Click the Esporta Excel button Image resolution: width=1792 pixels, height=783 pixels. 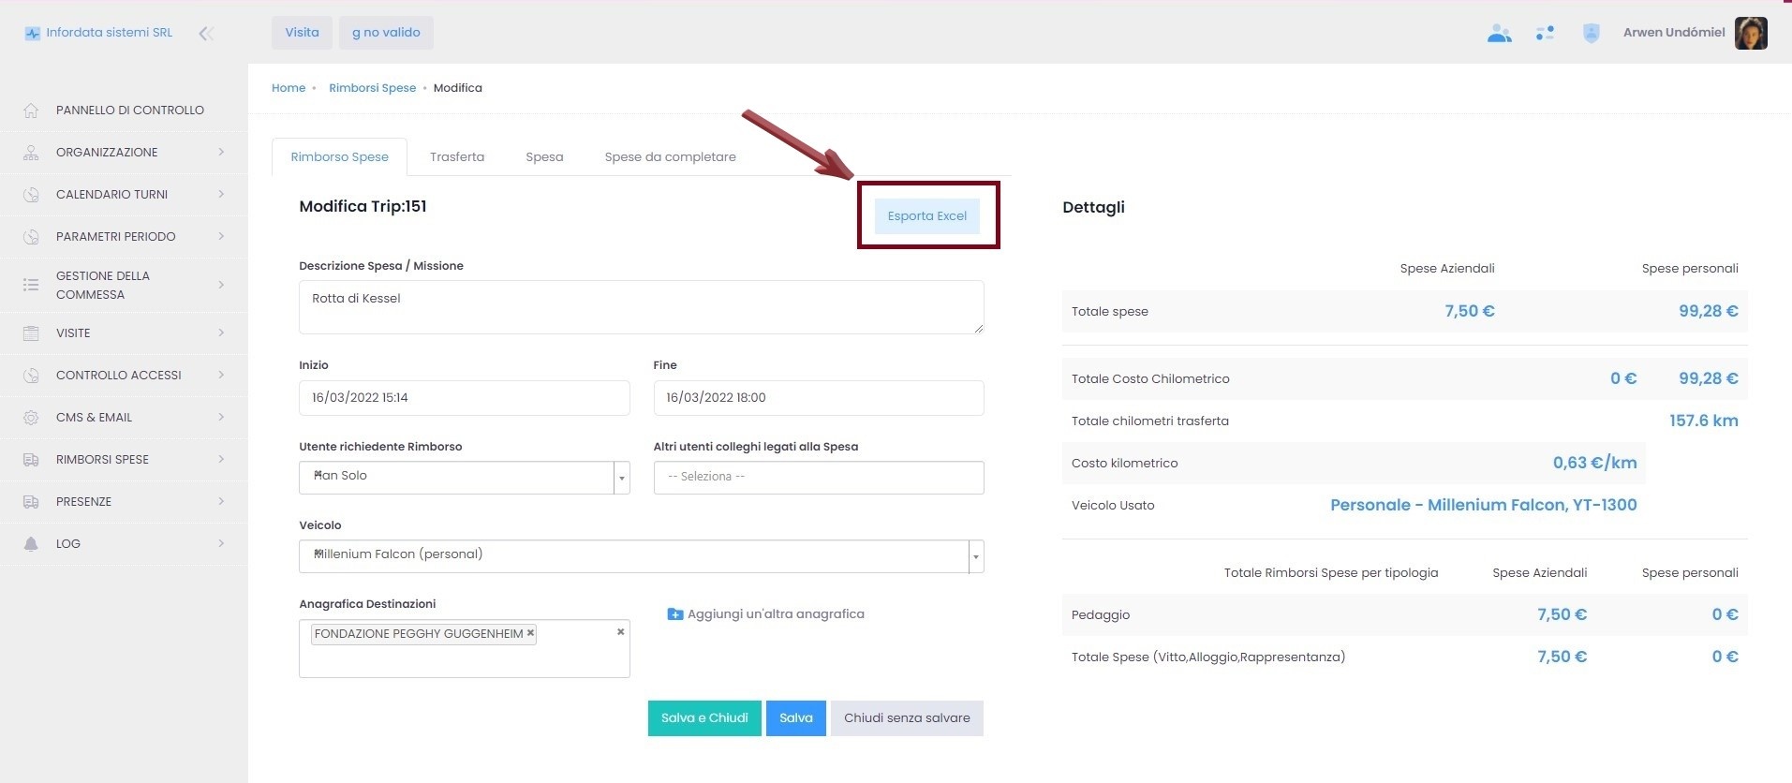click(926, 216)
